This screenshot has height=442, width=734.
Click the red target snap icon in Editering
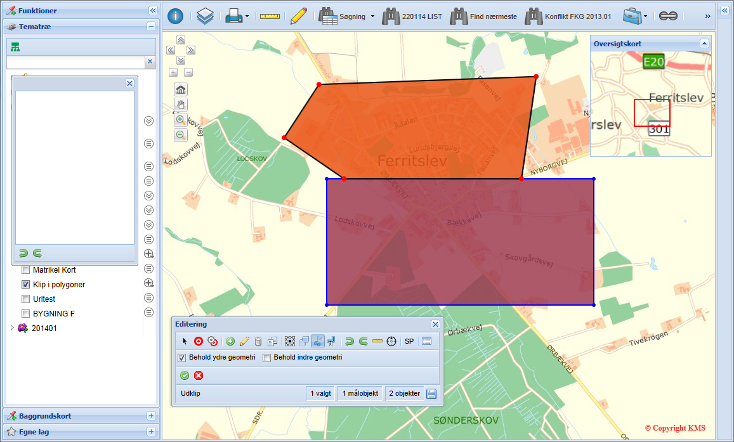199,341
